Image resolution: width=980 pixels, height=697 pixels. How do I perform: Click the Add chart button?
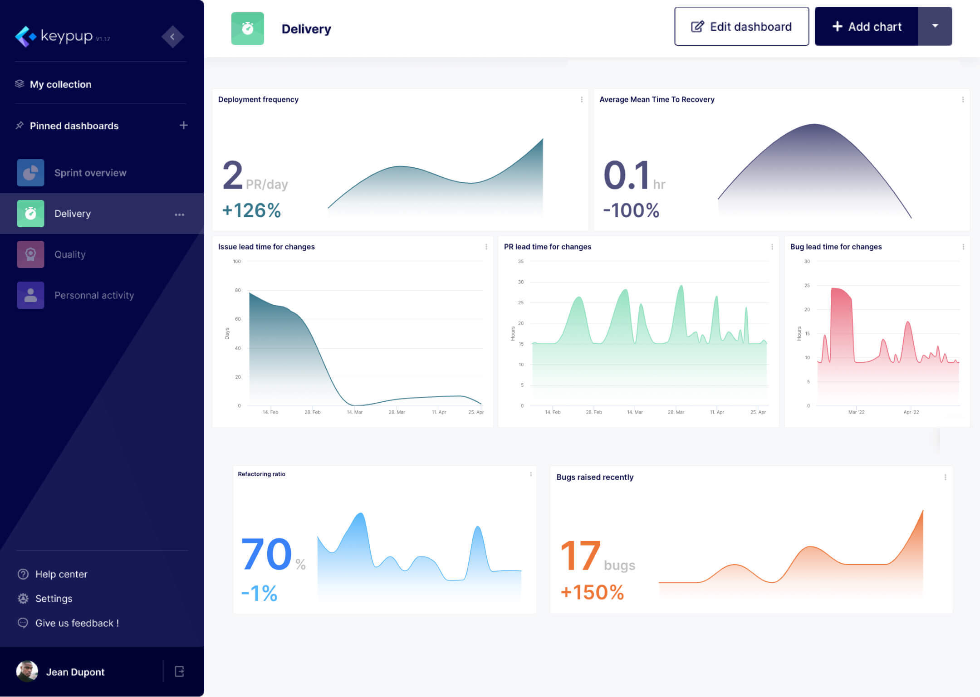coord(867,26)
